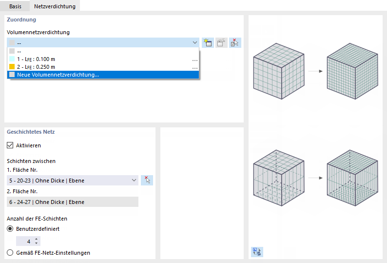Click the pick surface icon beside 1. Fläche Nr.
This screenshot has width=387, height=263.
(147, 181)
